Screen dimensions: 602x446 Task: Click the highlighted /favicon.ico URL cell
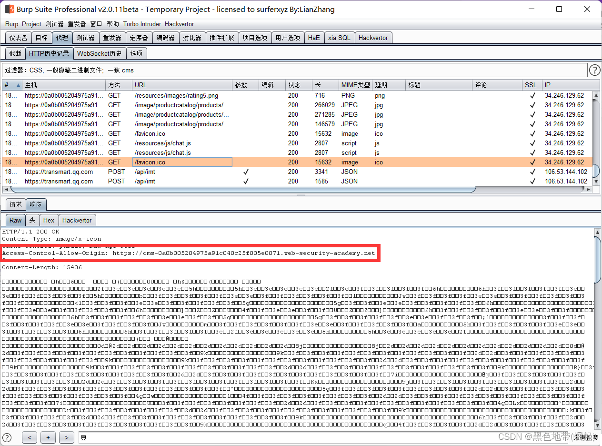tap(182, 162)
